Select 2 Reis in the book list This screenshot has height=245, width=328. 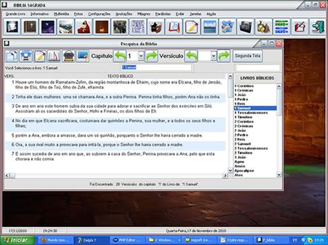coord(255,139)
